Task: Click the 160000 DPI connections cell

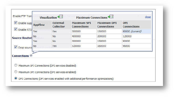Action: [110, 46]
